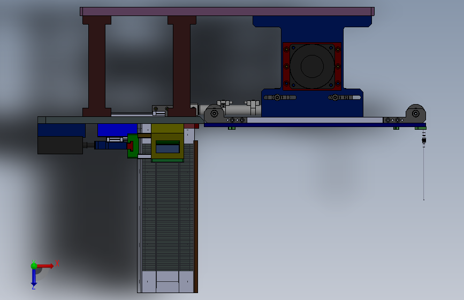The image size is (464, 300).
Task: Select the small black fitting atop the needle
Action: pyautogui.click(x=424, y=140)
